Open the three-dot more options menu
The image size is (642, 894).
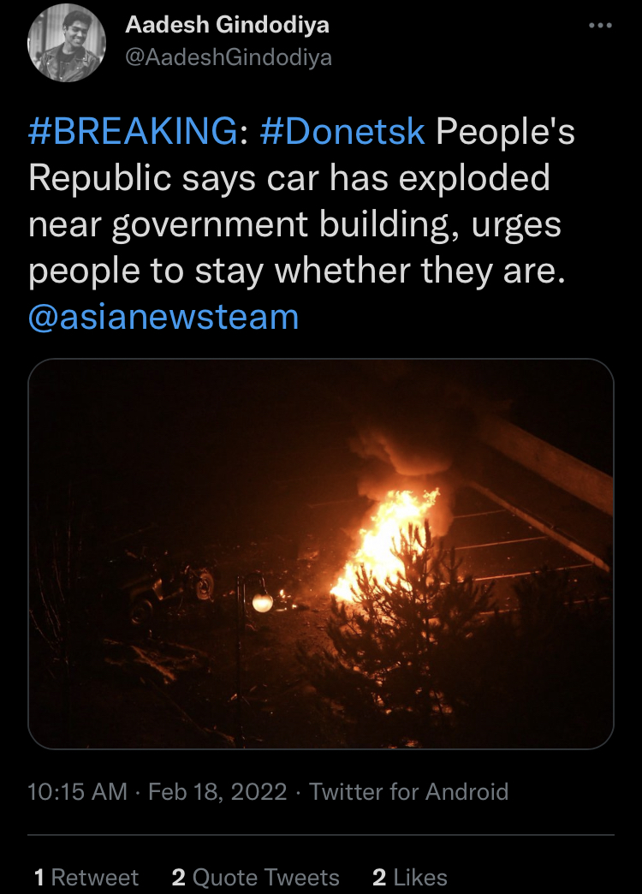click(x=601, y=26)
